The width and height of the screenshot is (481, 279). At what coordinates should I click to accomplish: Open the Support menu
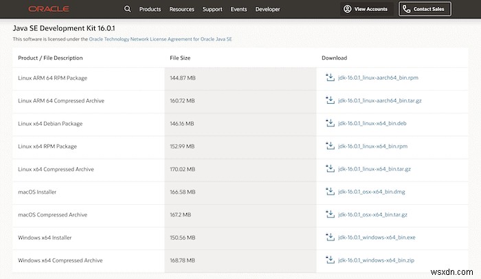pos(212,9)
